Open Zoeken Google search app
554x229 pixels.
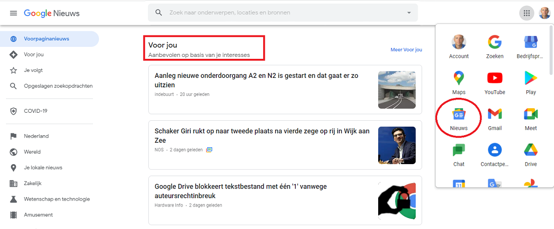click(495, 47)
